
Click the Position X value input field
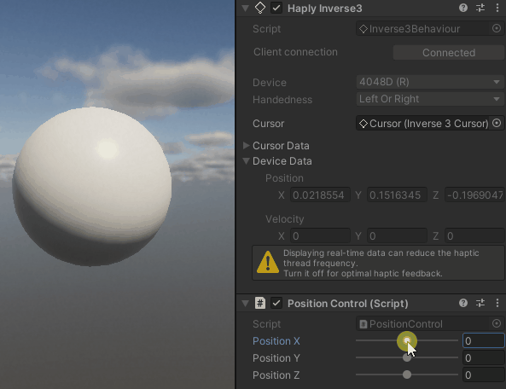coord(484,340)
